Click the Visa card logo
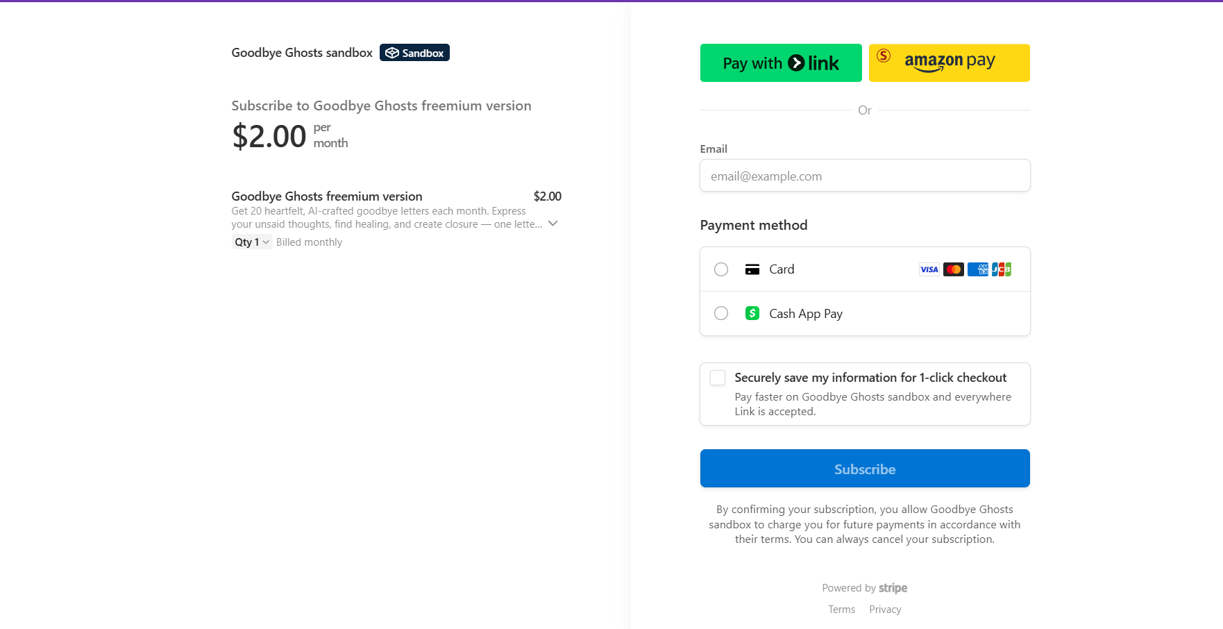Image resolution: width=1223 pixels, height=629 pixels. [929, 269]
